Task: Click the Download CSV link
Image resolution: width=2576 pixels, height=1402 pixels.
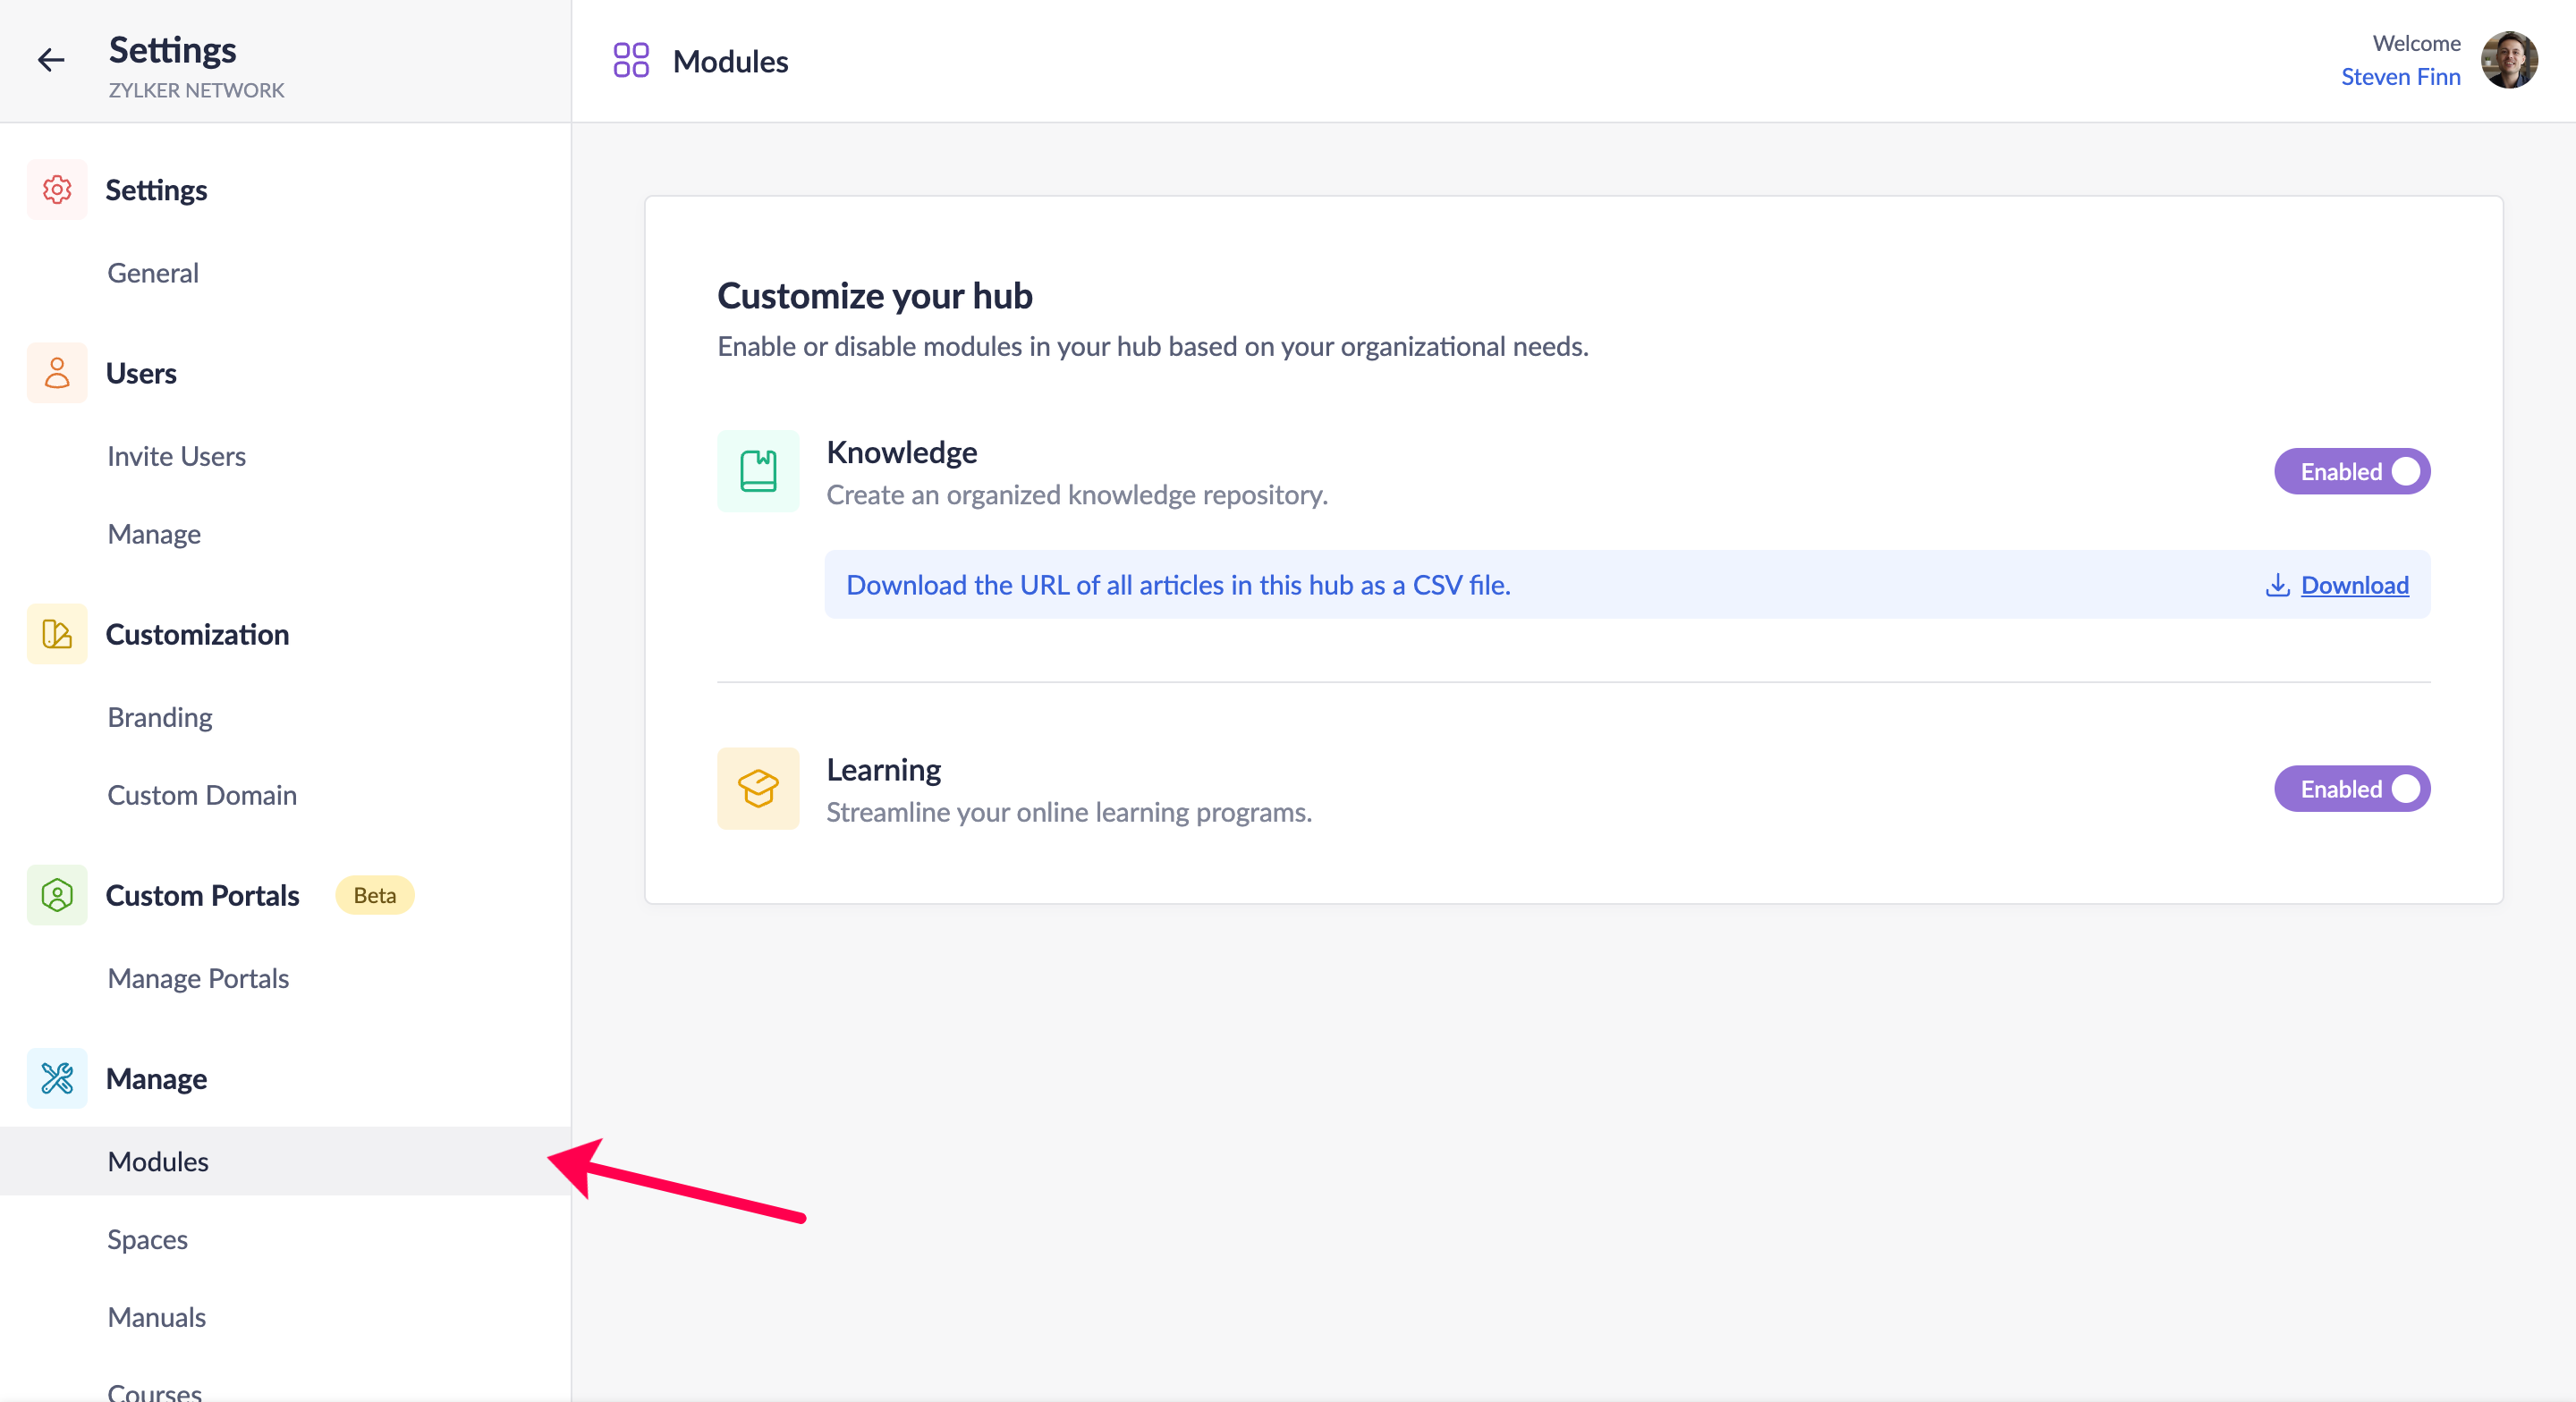Action: coord(2354,585)
